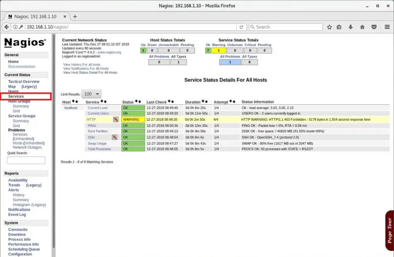The height and width of the screenshot is (257, 394).
Task: Open Performance Info in sidebar
Action: [x=23, y=244]
